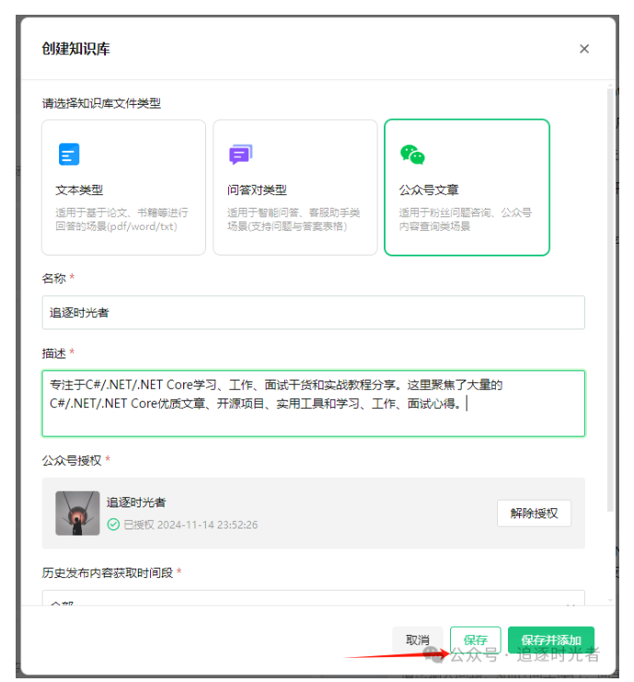Click the 已授权 2024-11-14 23:52:26 status text
The width and height of the screenshot is (634, 682).
[190, 525]
